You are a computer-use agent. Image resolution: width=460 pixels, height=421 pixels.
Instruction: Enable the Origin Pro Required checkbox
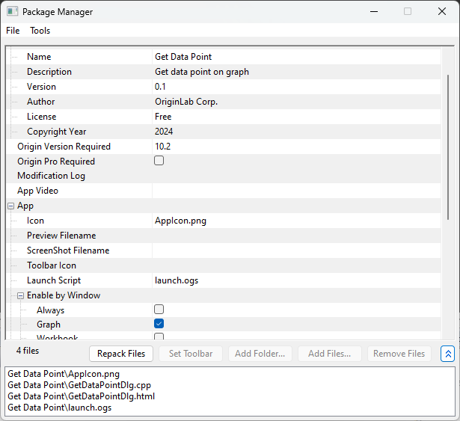[159, 161]
